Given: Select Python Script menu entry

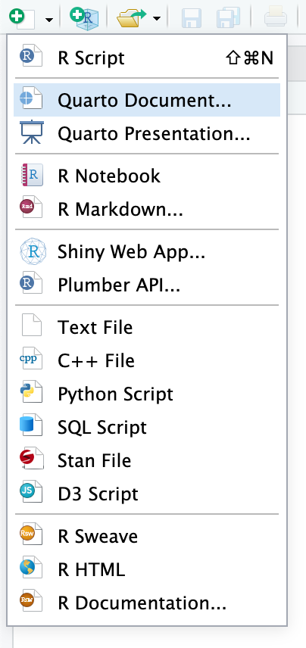Looking at the screenshot, I should pos(147,394).
